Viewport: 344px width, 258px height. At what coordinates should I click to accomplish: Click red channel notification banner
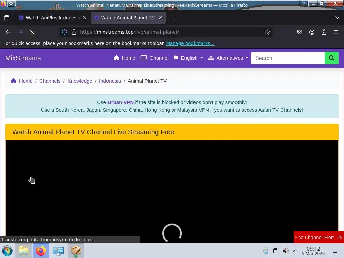[318, 237]
